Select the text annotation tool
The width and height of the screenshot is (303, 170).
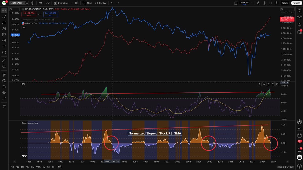(x=4, y=47)
